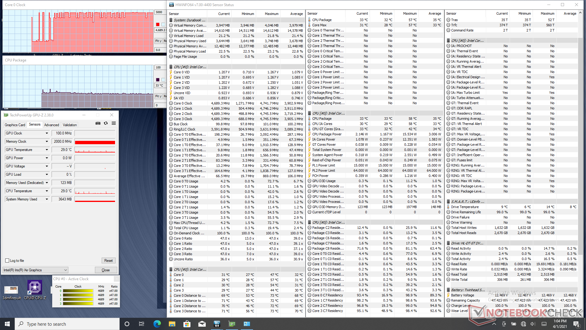Expand the GPU Temperature sensor dropdown
The image size is (586, 330).
[47, 150]
